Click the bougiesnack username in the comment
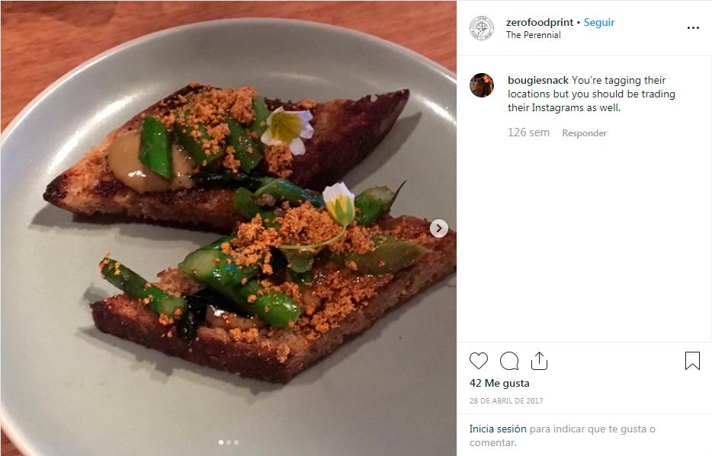The image size is (712, 456). coord(537,80)
